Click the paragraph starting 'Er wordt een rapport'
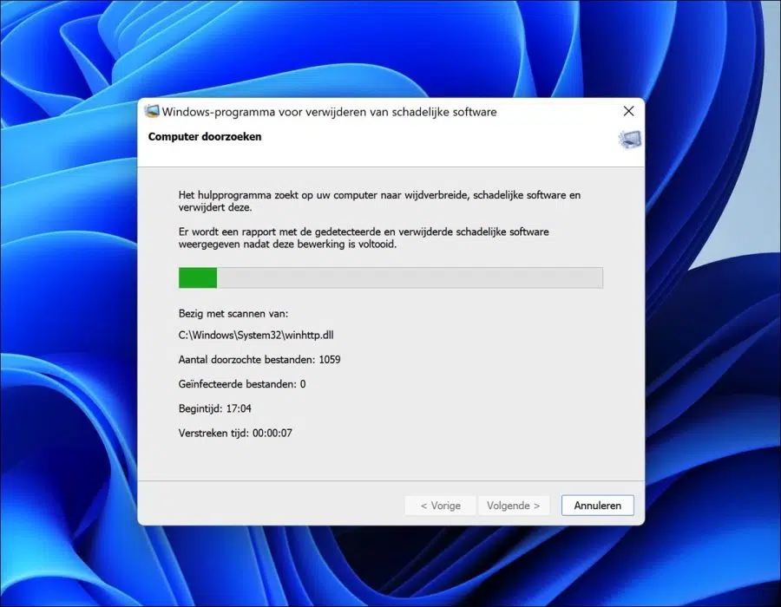 pos(364,238)
